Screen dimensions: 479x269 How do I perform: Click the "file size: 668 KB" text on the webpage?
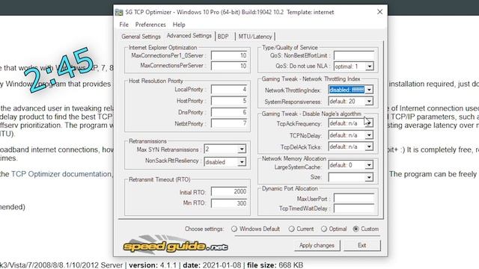click(x=275, y=265)
